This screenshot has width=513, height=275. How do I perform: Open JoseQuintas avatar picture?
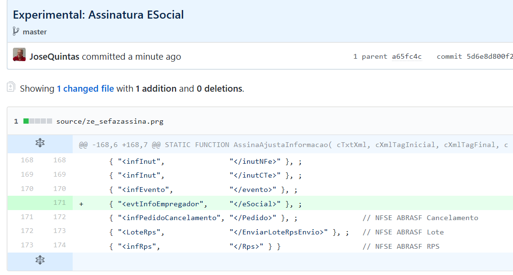pyautogui.click(x=19, y=55)
